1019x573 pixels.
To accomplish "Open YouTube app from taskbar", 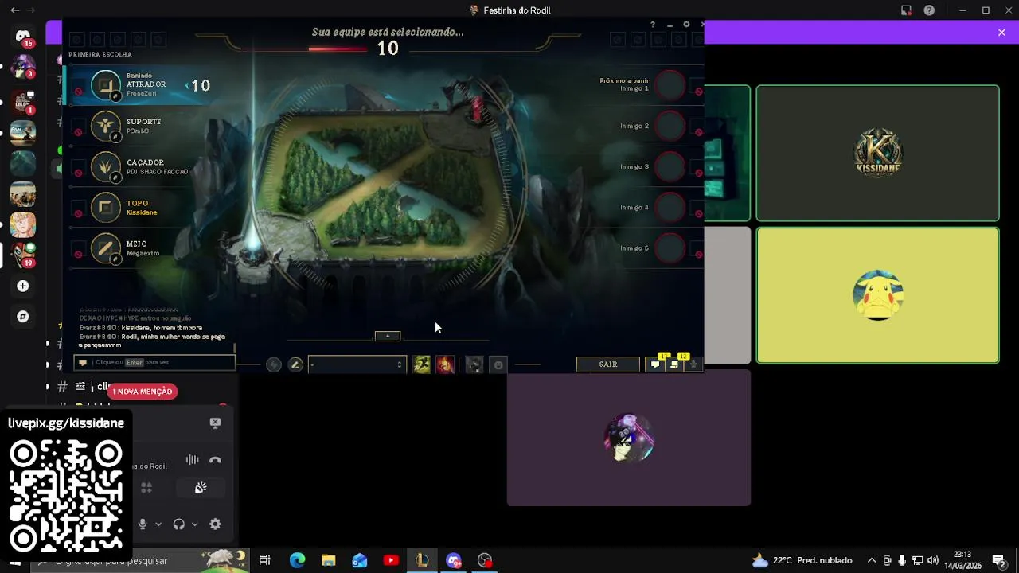I will pyautogui.click(x=391, y=560).
